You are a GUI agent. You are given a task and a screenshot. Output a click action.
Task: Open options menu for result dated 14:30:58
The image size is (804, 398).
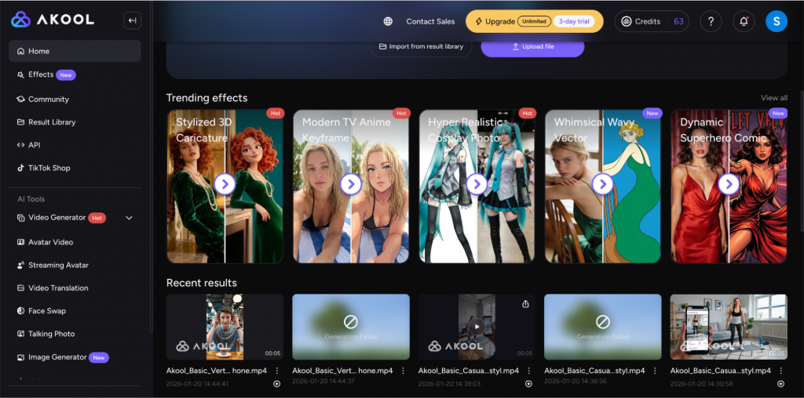[781, 371]
